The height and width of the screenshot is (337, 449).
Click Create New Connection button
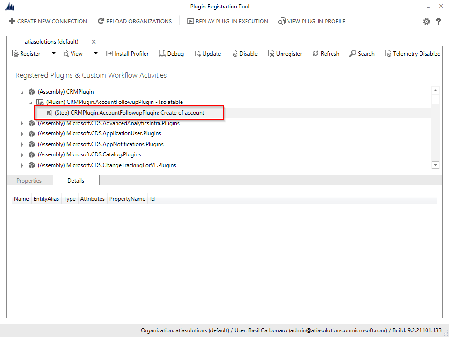tap(48, 22)
